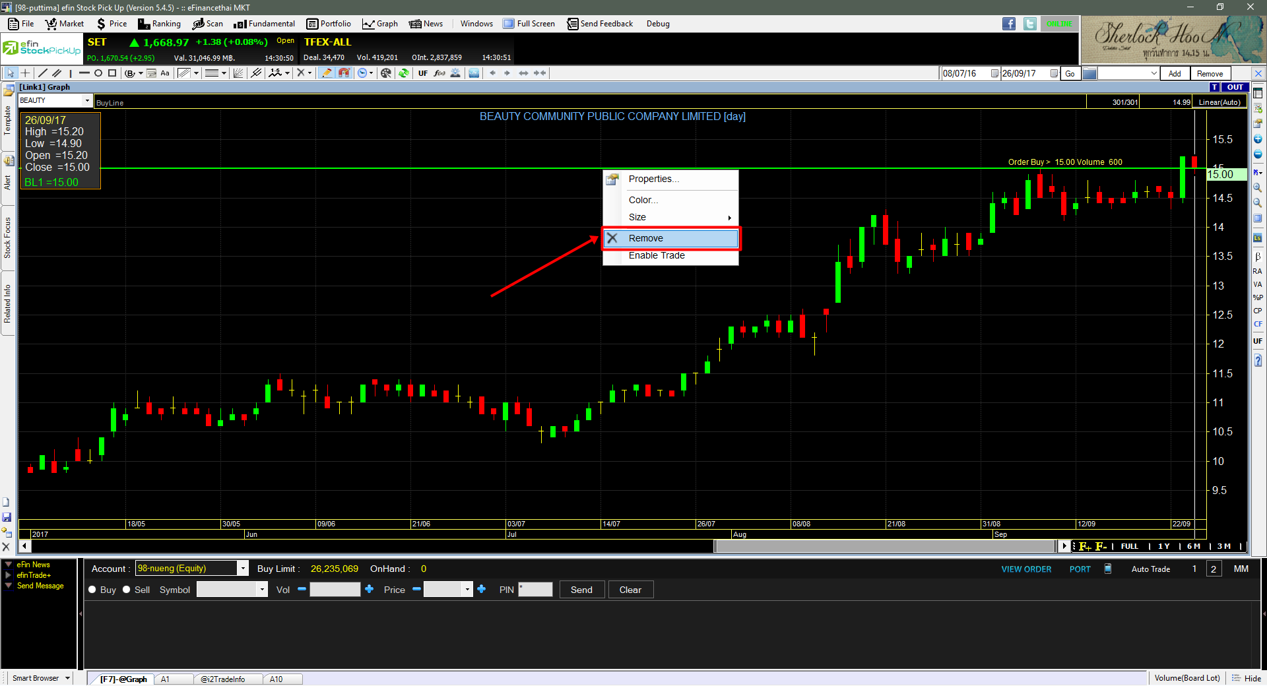
Task: Open the template dropdown next to Add
Action: (1153, 73)
